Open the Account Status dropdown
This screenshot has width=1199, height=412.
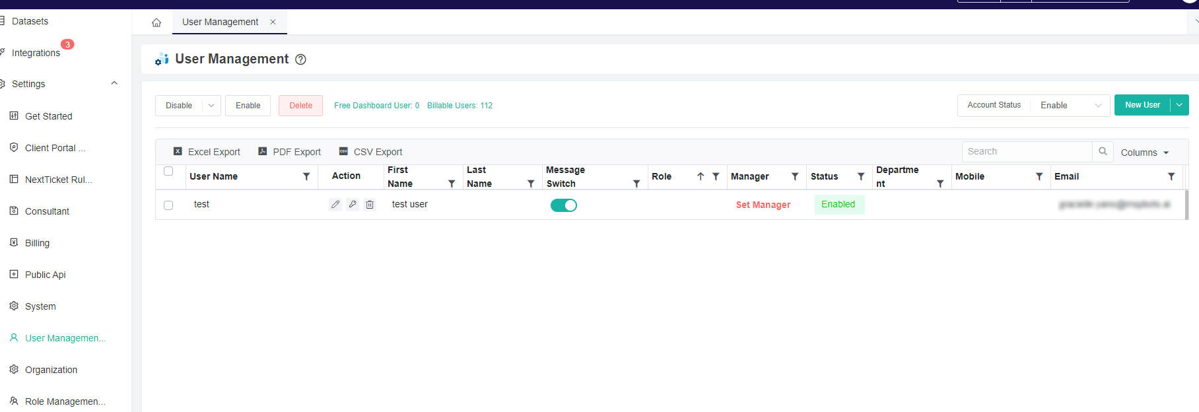pos(1068,106)
